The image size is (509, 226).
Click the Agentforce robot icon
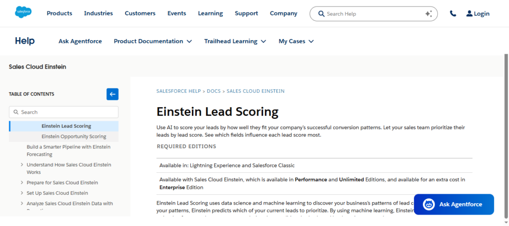click(429, 204)
